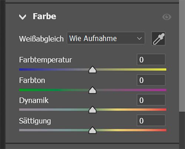
Task: Toggle the Farbe panel eye visibility icon
Action: pos(167,17)
